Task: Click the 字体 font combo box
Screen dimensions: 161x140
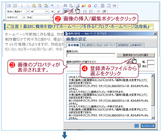Action: pos(42,18)
